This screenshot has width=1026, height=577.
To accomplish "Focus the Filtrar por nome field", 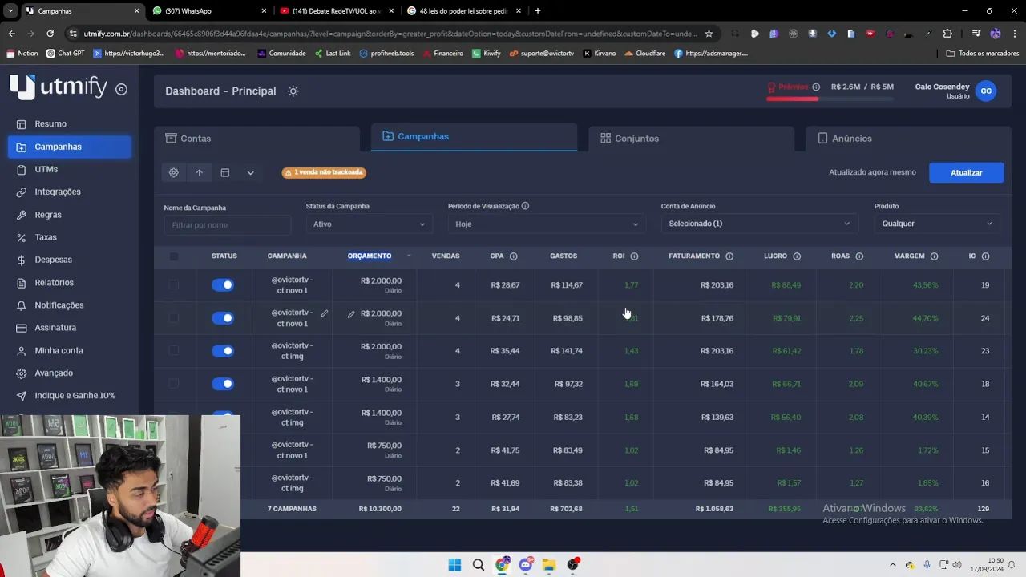I will click(227, 224).
